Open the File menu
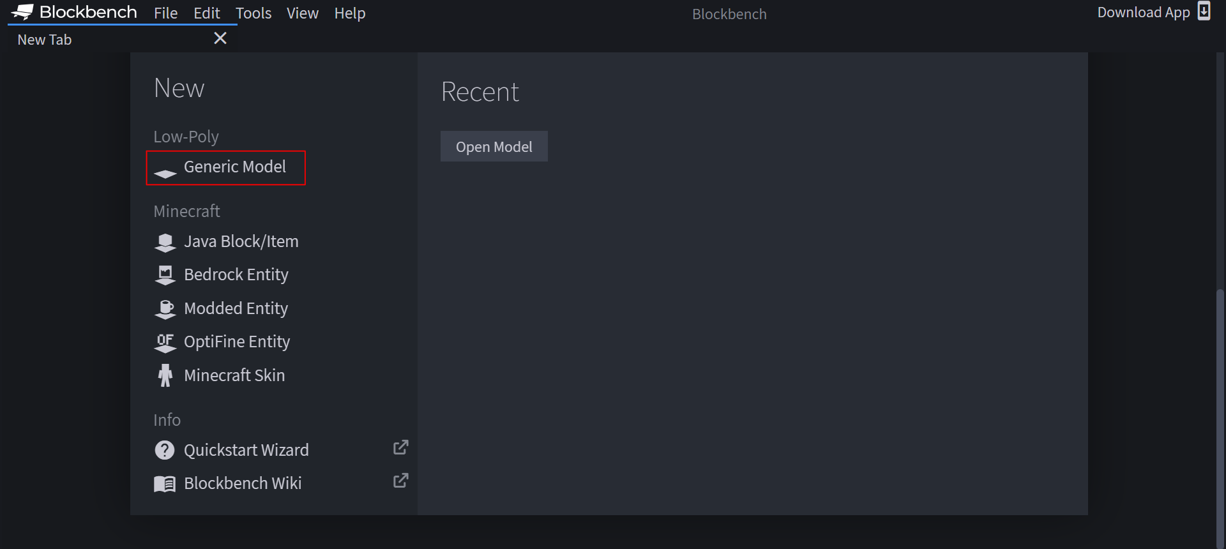This screenshot has height=549, width=1226. tap(165, 13)
